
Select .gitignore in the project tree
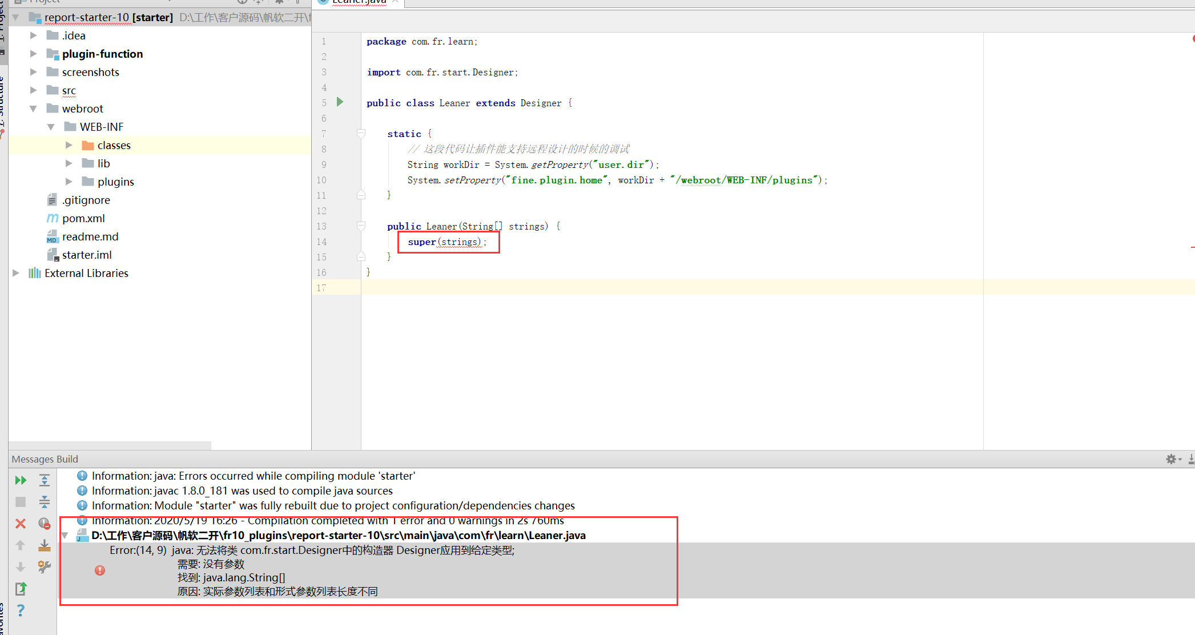pyautogui.click(x=86, y=200)
